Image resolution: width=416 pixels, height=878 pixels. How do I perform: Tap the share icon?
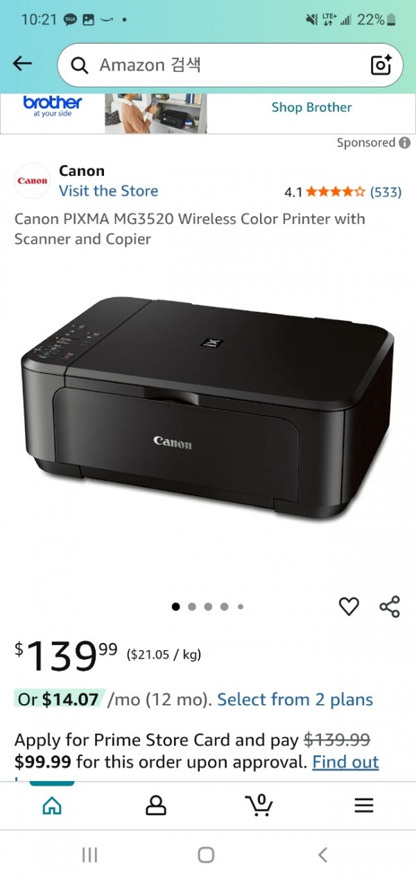click(x=390, y=606)
